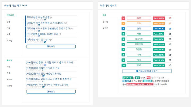191x107 pixels.
Task: Click share icon beside Rate 0.46%
Action: [x=170, y=60]
